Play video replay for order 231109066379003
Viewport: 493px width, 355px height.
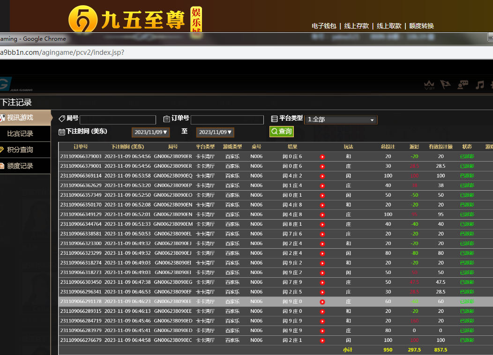point(322,157)
